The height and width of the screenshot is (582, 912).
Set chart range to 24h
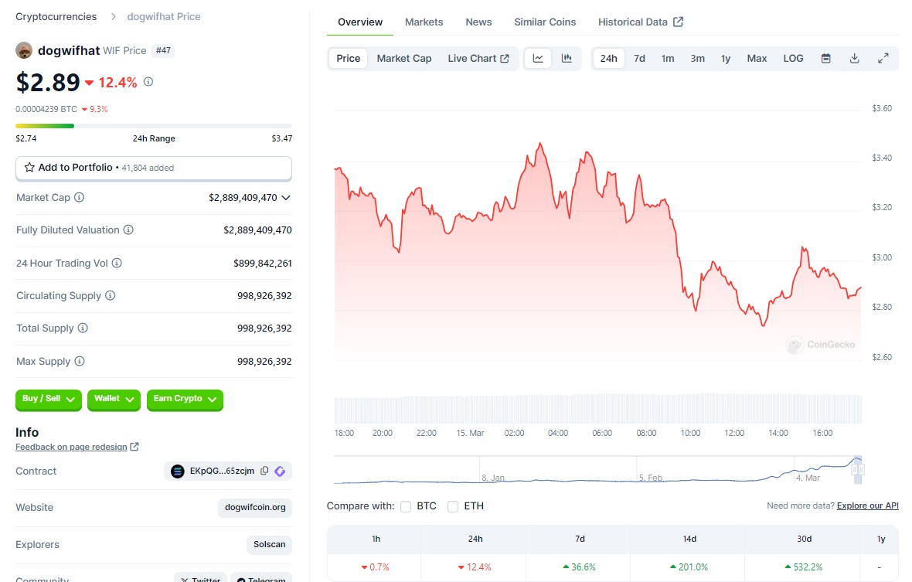tap(609, 58)
